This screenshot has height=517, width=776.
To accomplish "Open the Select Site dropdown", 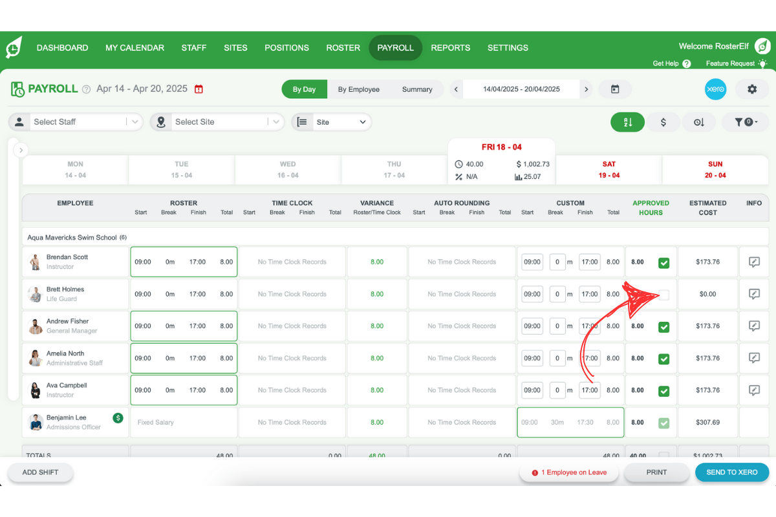I will 217,121.
